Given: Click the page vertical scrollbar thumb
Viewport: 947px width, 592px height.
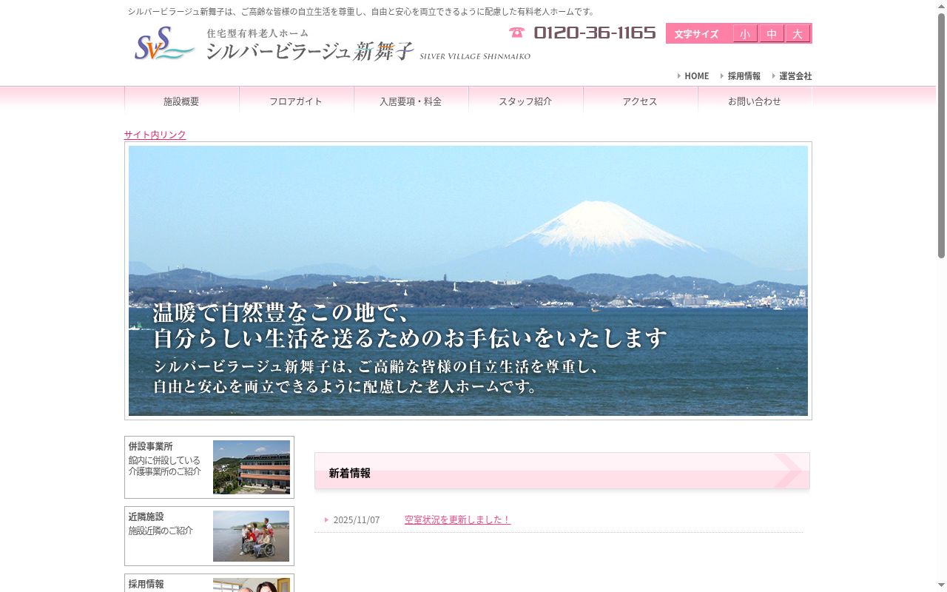Looking at the screenshot, I should pos(941,135).
